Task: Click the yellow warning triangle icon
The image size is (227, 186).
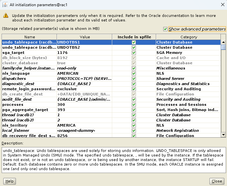Action: coord(6,15)
